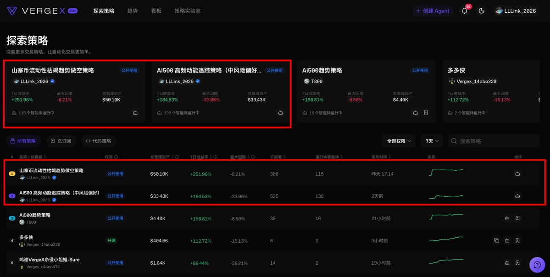Click the 开源 badge in 多多侠 row

tap(111, 240)
